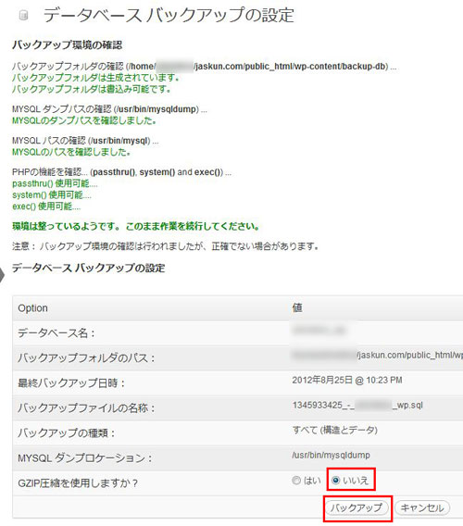463x526 pixels.
Task: Click the すべて (構造とデータ) backup type value
Action: coord(335,430)
